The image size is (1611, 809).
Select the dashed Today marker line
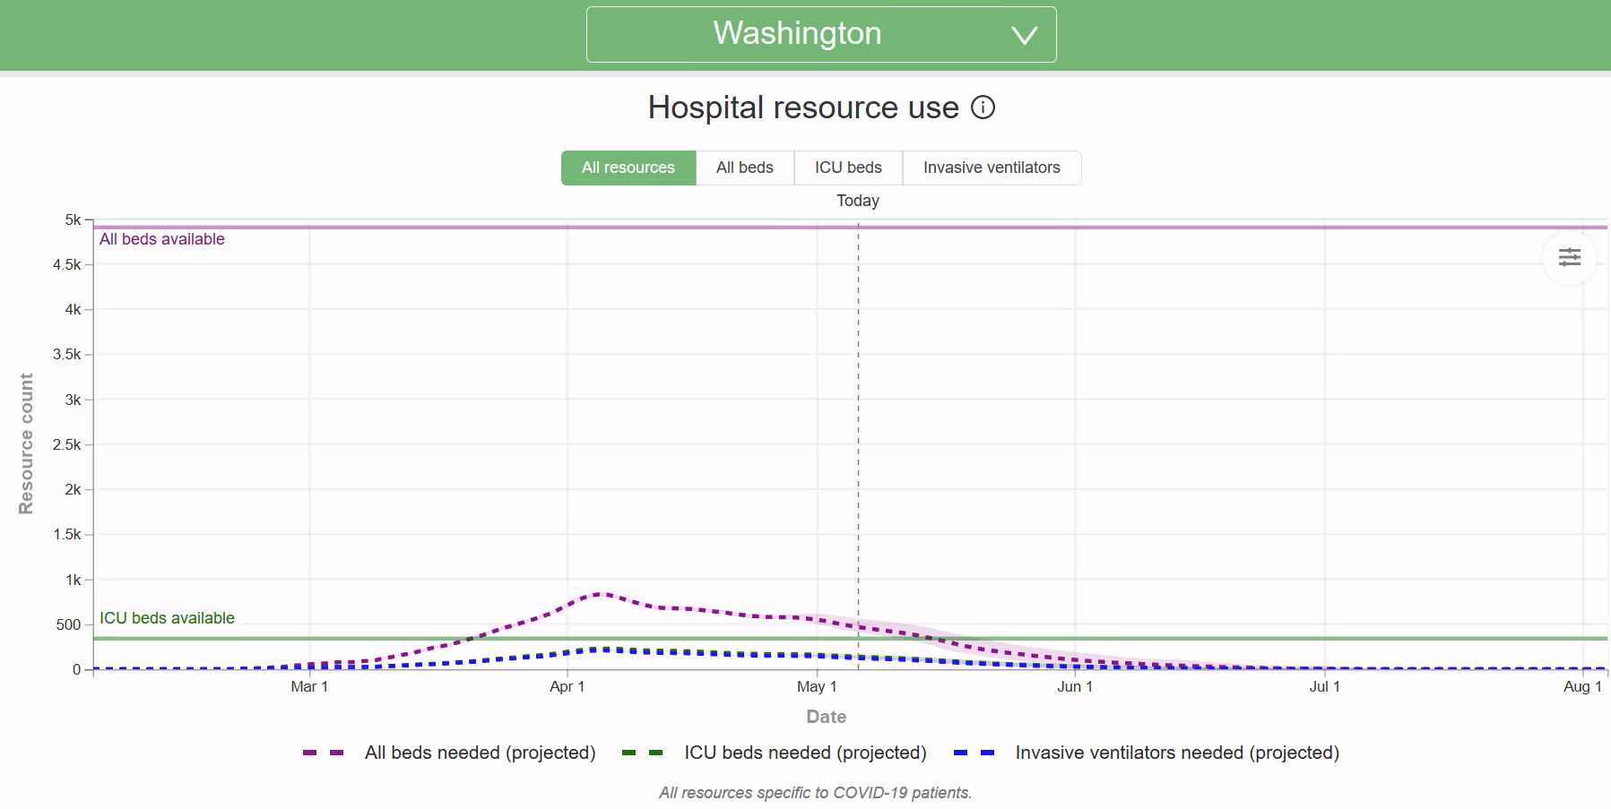(858, 403)
